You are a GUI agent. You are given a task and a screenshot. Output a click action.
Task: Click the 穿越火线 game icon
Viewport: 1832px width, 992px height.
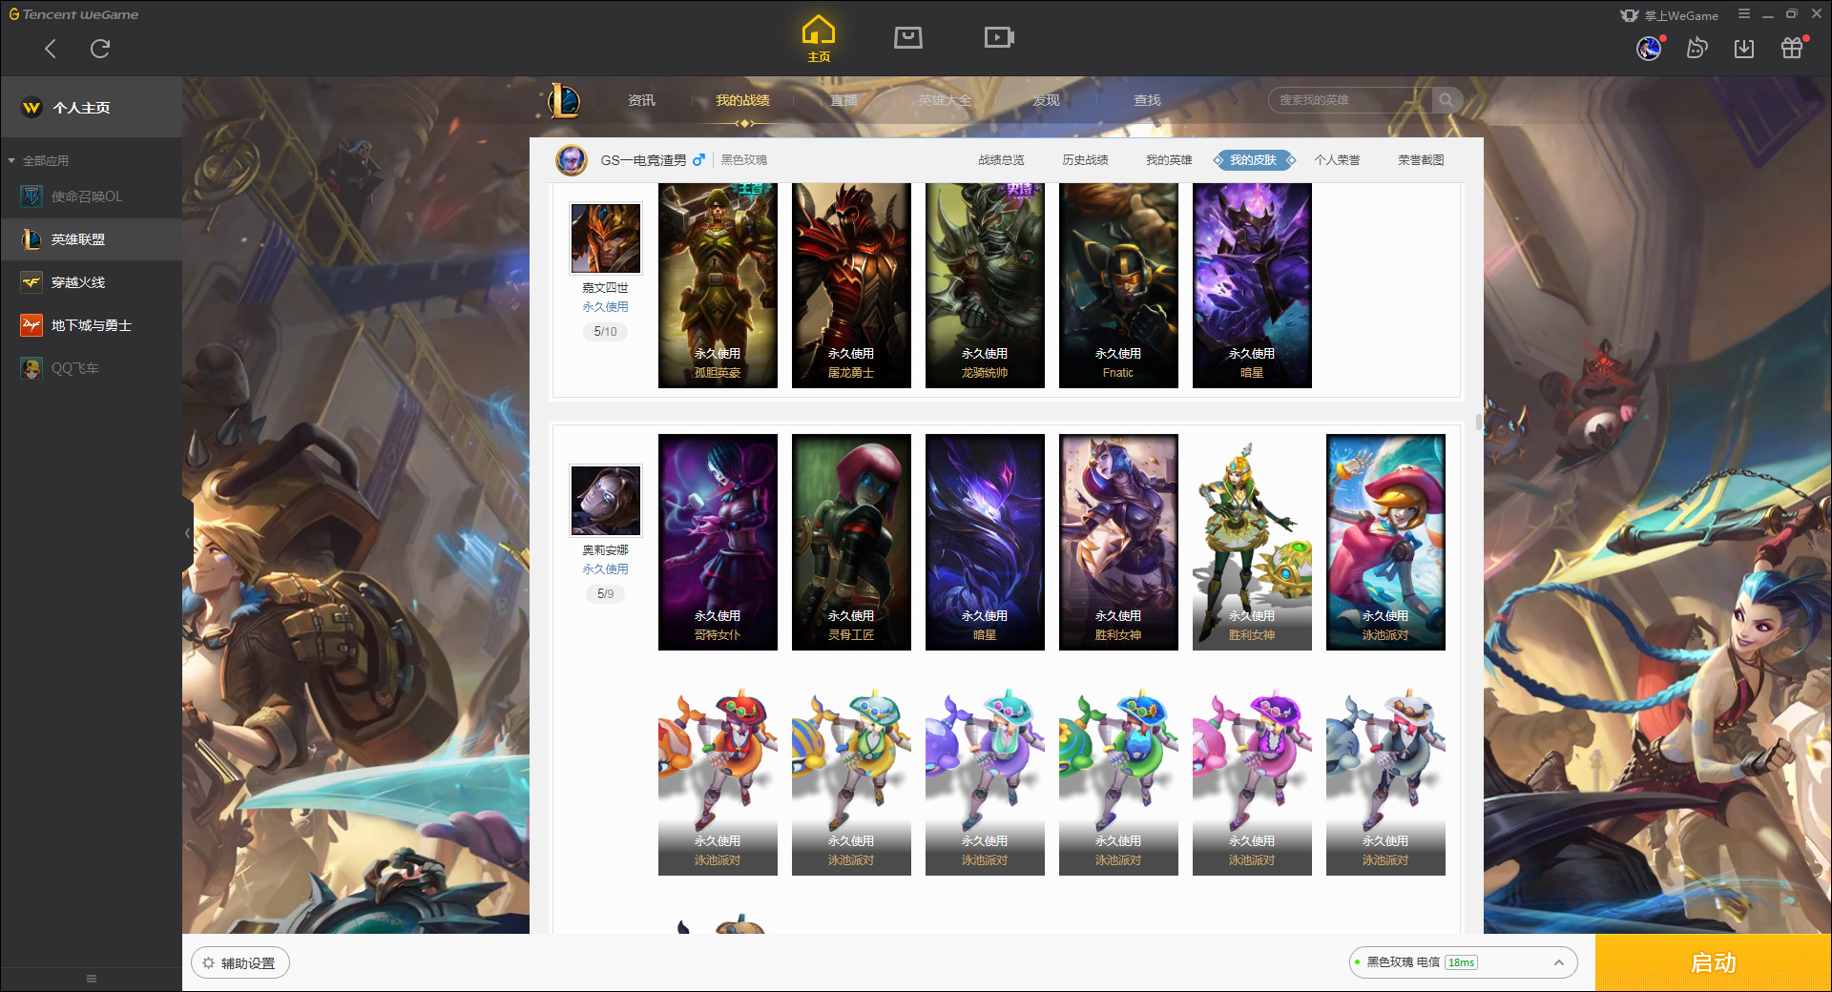31,282
